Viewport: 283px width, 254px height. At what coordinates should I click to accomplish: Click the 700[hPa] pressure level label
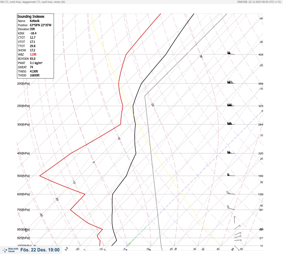23,210
